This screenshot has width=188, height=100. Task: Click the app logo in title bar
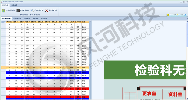pos(1,2)
